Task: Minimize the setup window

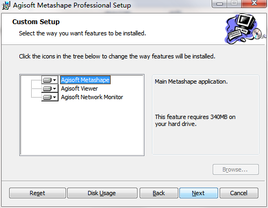Action: tap(220, 4)
